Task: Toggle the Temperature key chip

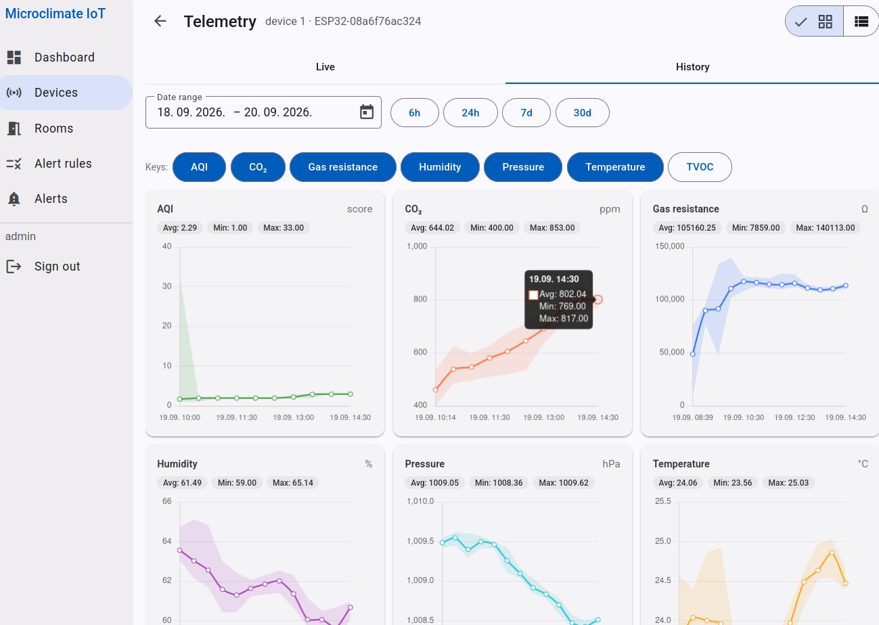Action: click(x=615, y=167)
